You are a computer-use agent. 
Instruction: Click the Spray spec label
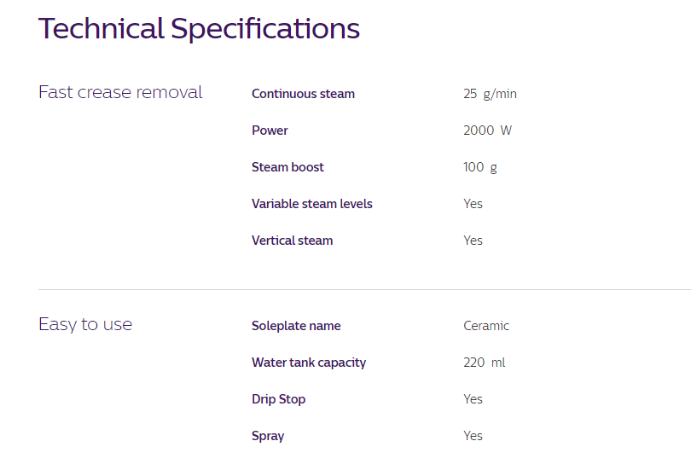coord(268,436)
